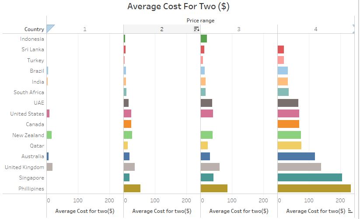This screenshot has height=219, width=360.
Task: Click the Phillipines bar in price range 3
Action: [214, 188]
